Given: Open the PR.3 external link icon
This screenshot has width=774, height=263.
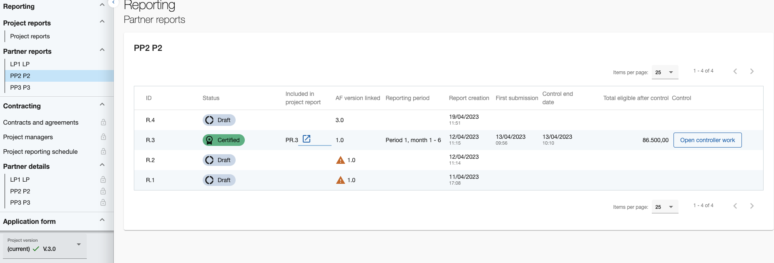Looking at the screenshot, I should [307, 139].
